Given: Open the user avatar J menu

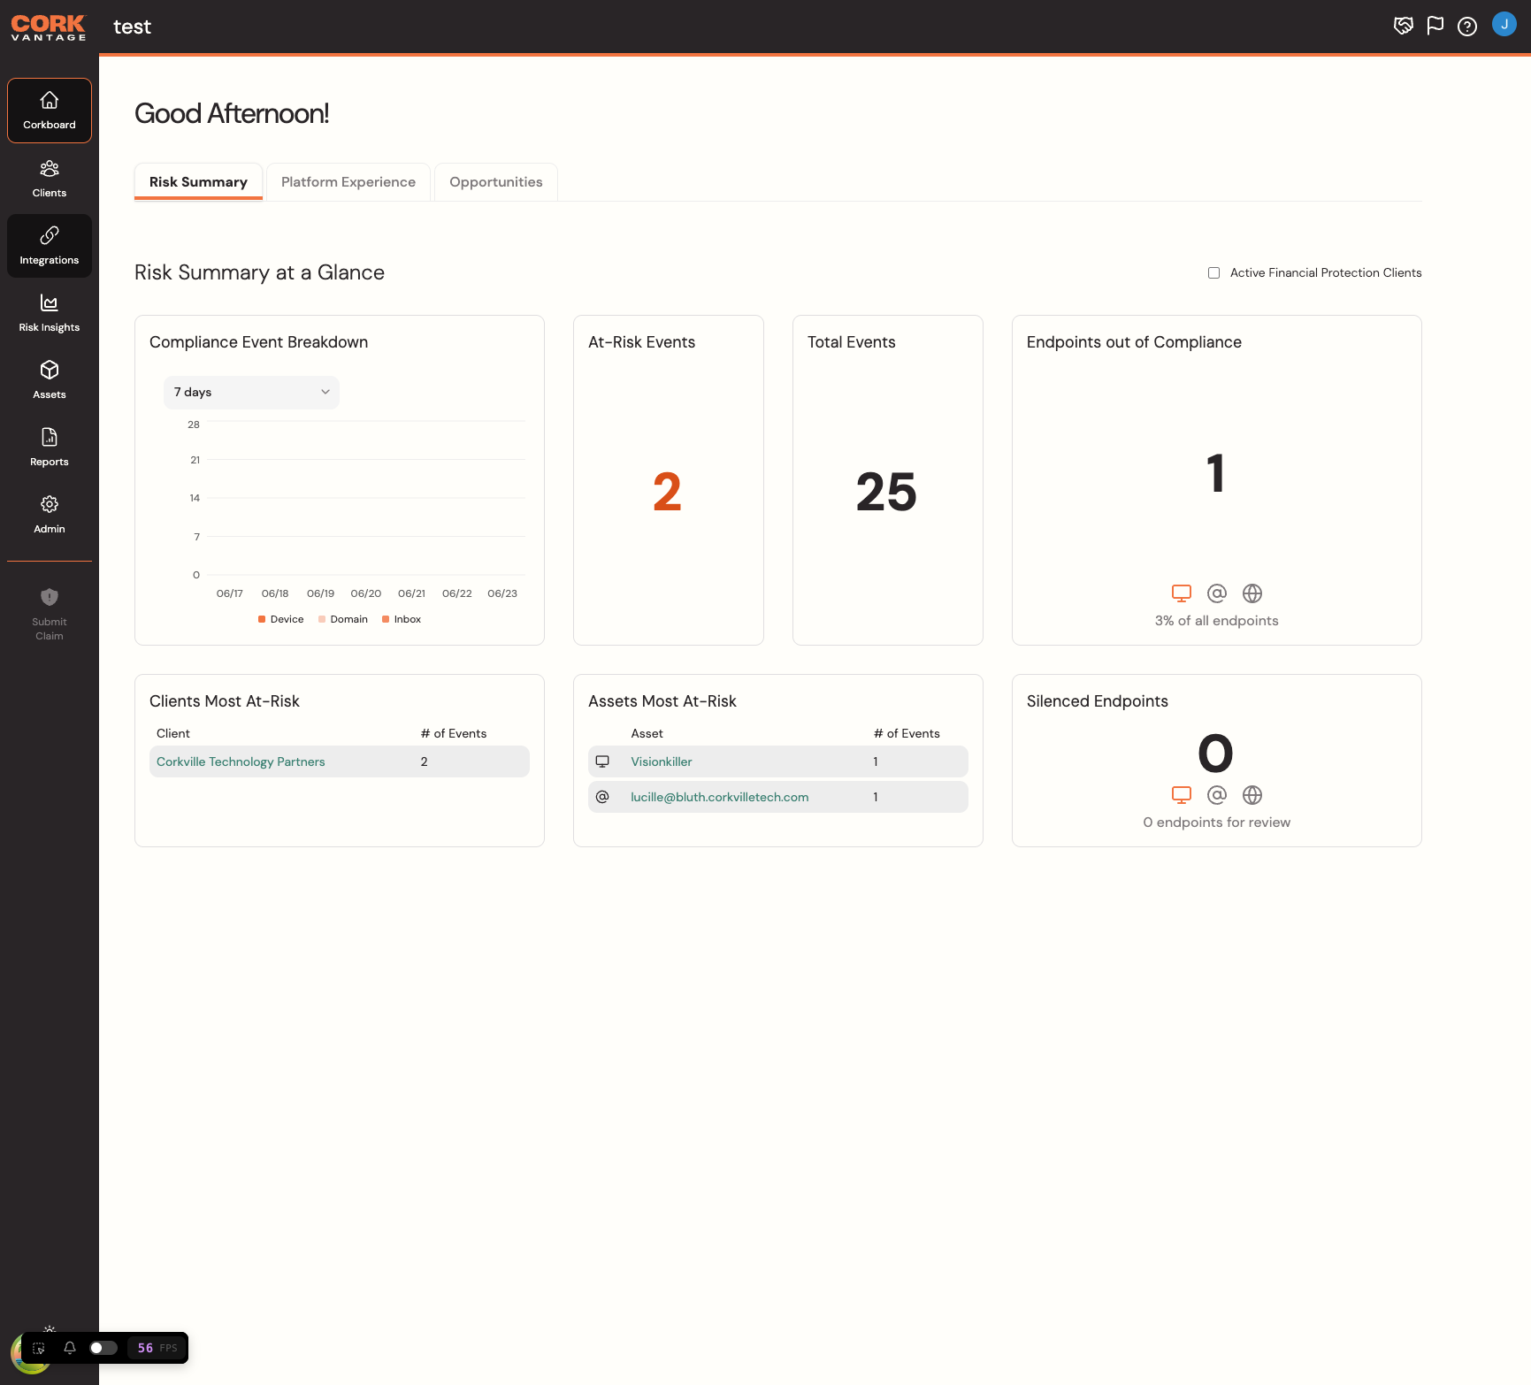Looking at the screenshot, I should (x=1504, y=24).
